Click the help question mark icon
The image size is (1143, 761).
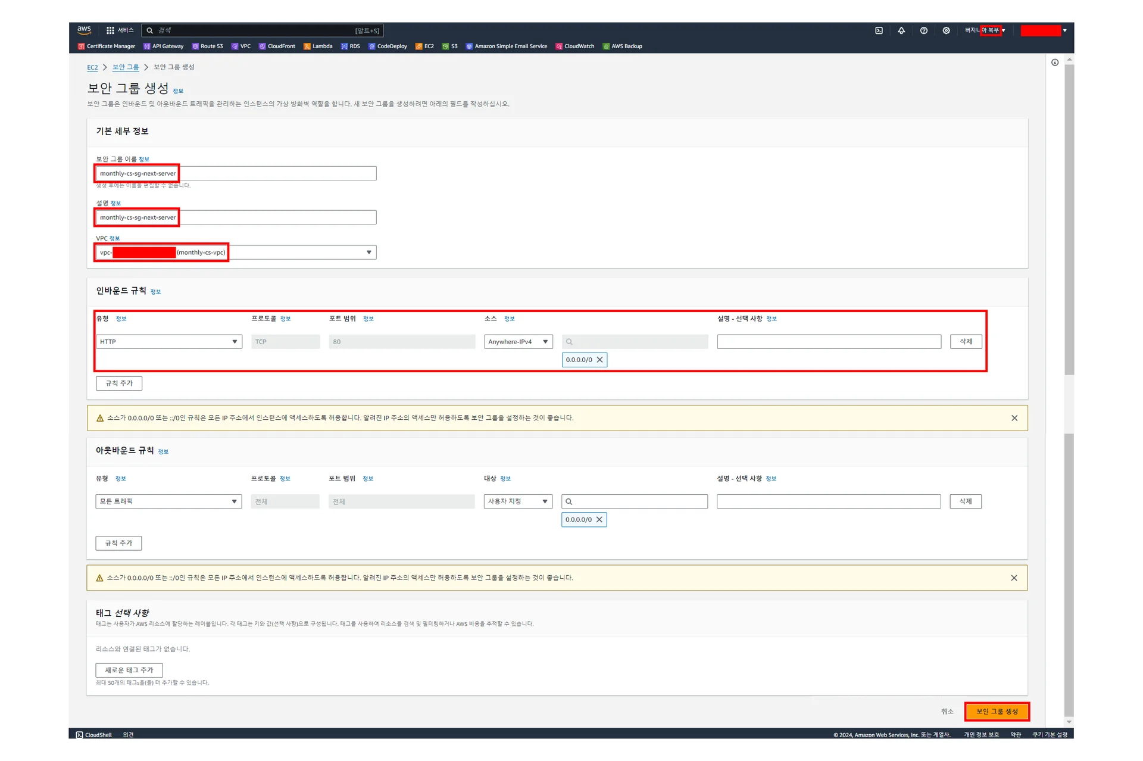click(x=923, y=30)
